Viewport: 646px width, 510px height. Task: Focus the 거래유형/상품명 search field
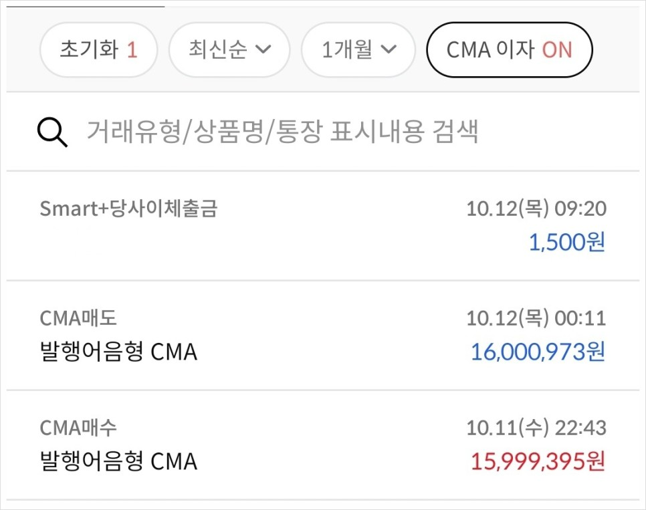tap(323, 132)
